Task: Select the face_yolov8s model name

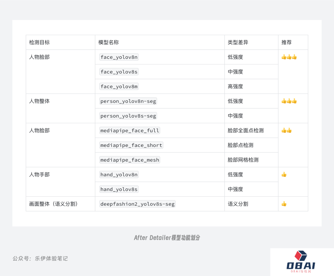Action: (x=119, y=72)
